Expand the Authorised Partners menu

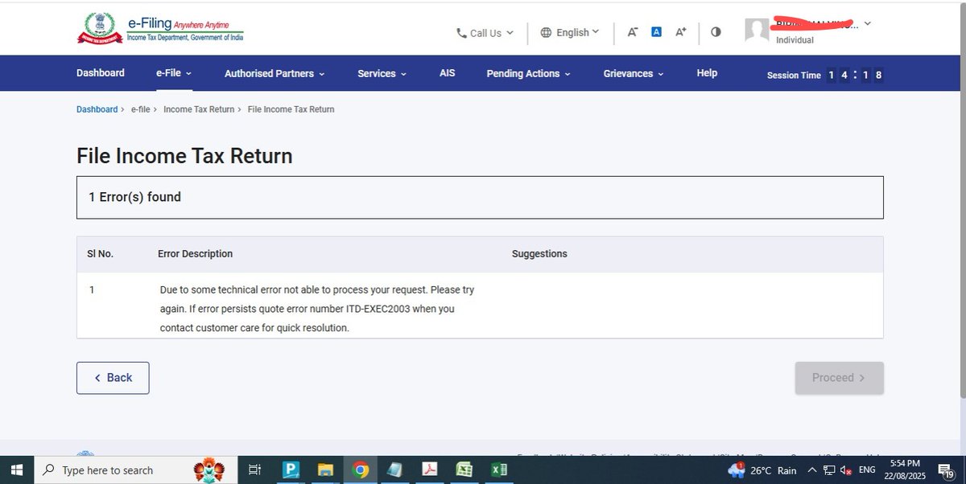pyautogui.click(x=275, y=73)
